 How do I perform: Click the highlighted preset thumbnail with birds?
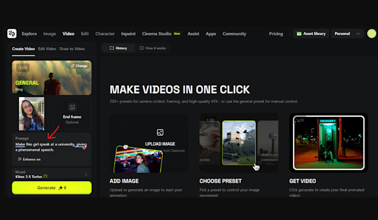click(x=238, y=143)
